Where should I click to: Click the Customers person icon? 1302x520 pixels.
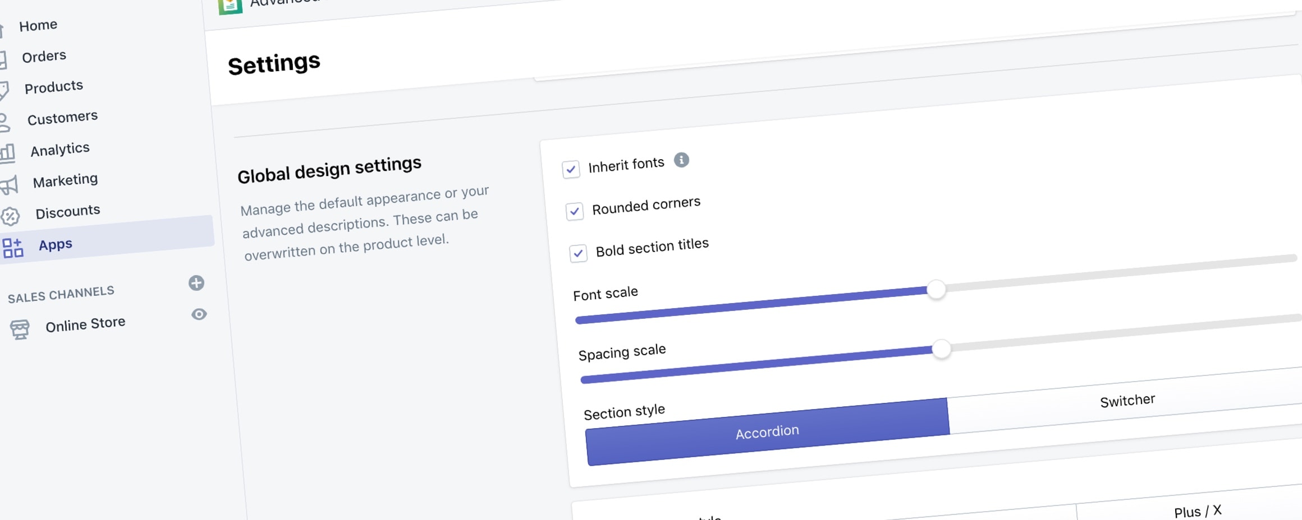coord(4,122)
